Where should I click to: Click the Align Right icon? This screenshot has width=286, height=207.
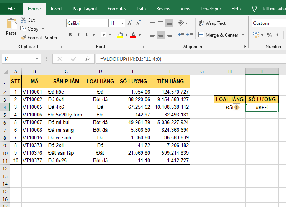tap(169, 35)
